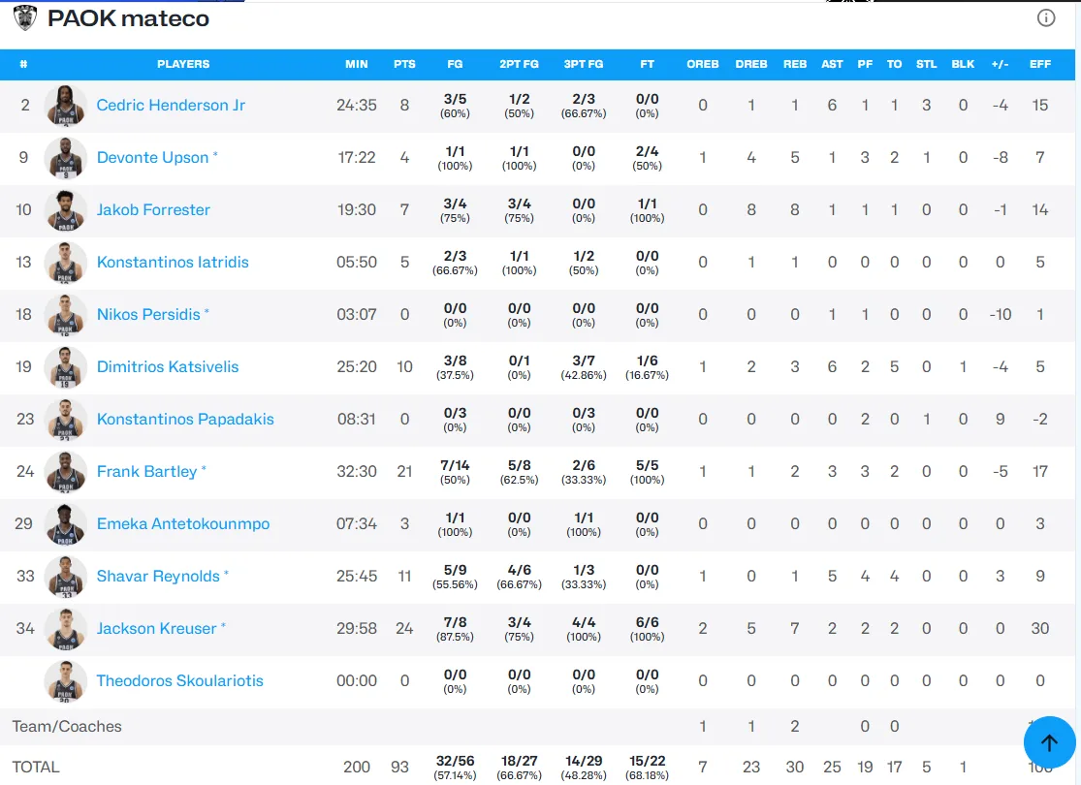The image size is (1081, 785).
Task: Click Jakob Forrester's photo thumbnail
Action: [x=66, y=210]
